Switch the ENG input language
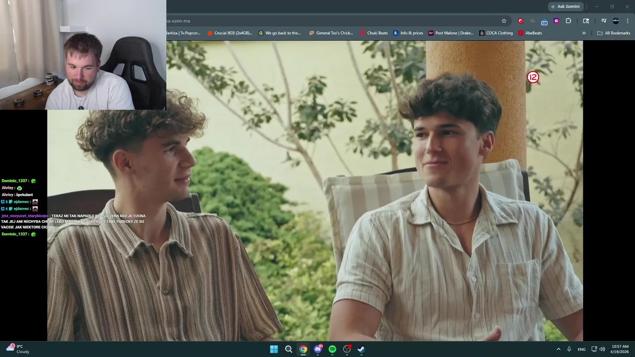Image resolution: width=635 pixels, height=357 pixels. coord(581,349)
